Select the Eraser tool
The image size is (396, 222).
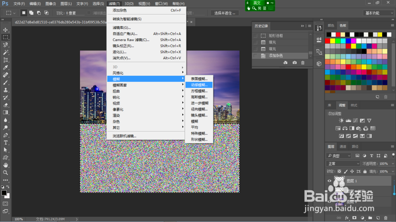(5, 105)
